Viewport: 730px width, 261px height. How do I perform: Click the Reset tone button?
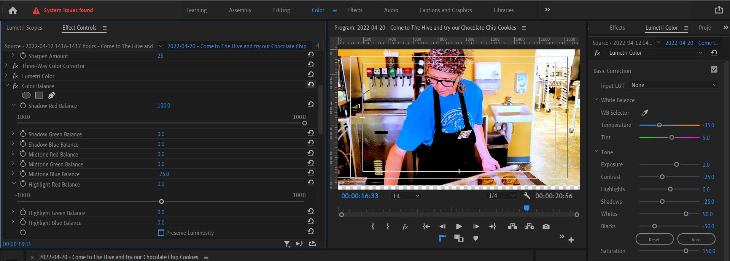[x=654, y=239]
